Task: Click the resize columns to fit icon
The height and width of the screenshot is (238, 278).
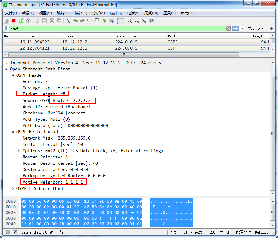Action: tap(151, 21)
